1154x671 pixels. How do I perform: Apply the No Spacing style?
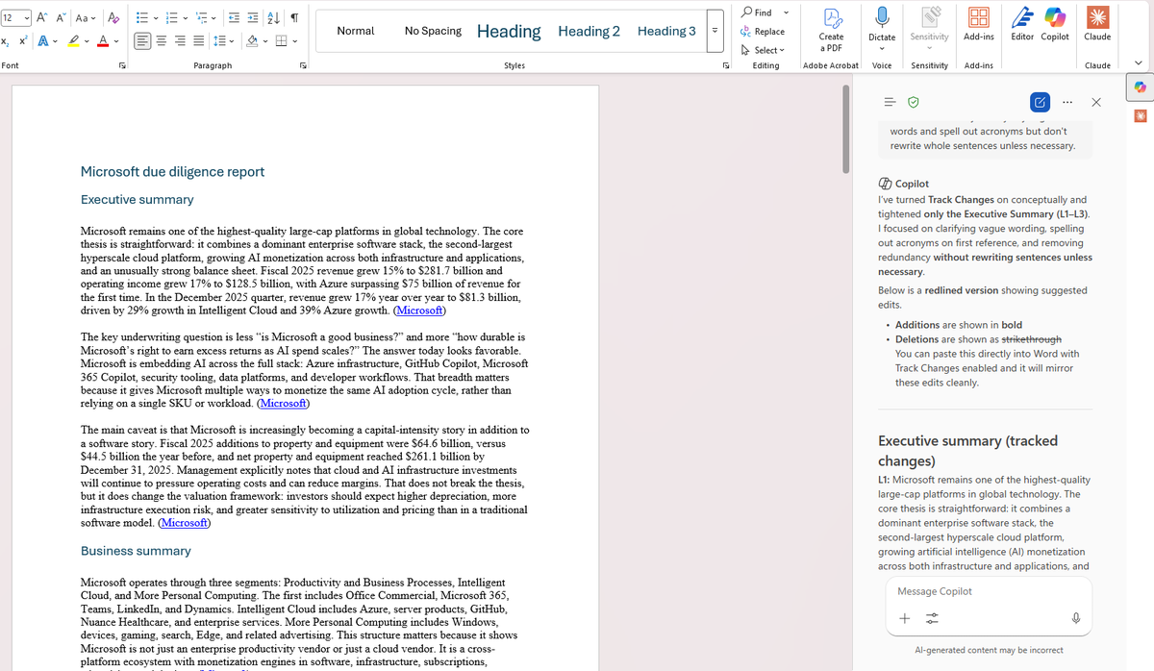pyautogui.click(x=433, y=31)
